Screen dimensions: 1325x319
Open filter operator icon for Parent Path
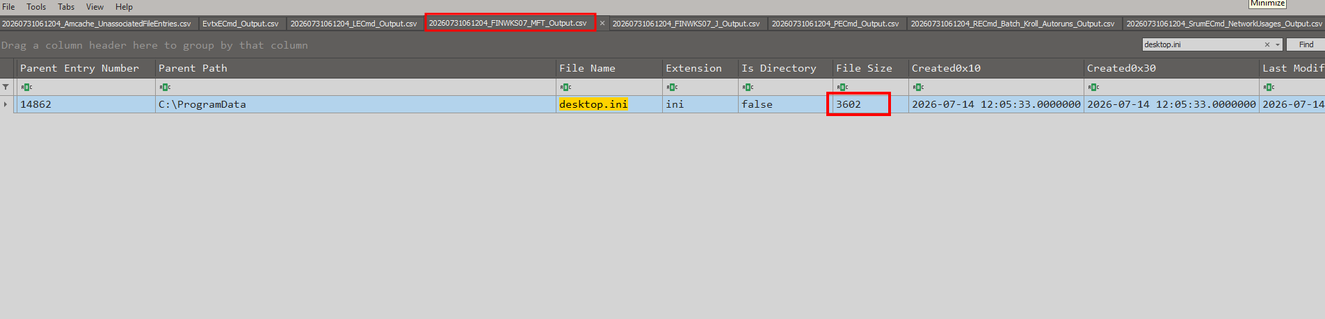coord(165,87)
